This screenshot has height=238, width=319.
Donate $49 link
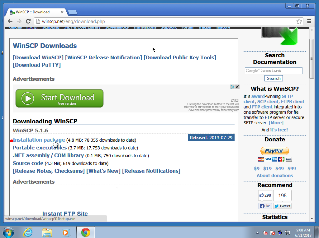(x=279, y=168)
